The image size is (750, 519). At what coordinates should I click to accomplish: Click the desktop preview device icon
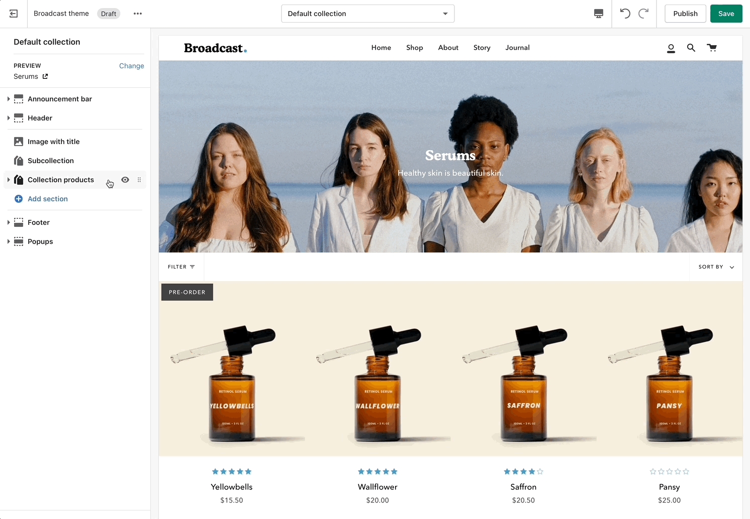[x=598, y=14]
